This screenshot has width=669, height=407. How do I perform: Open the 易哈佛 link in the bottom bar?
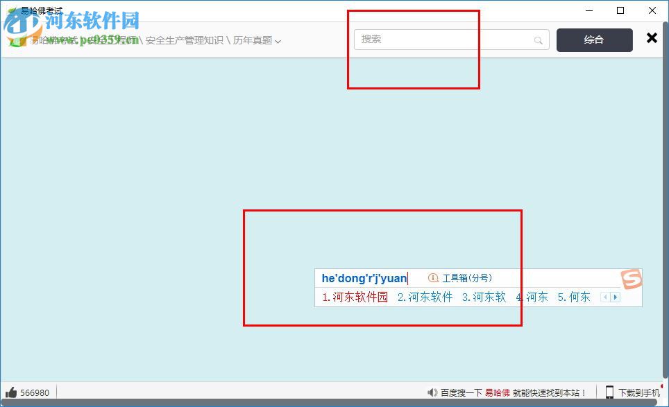pos(498,392)
